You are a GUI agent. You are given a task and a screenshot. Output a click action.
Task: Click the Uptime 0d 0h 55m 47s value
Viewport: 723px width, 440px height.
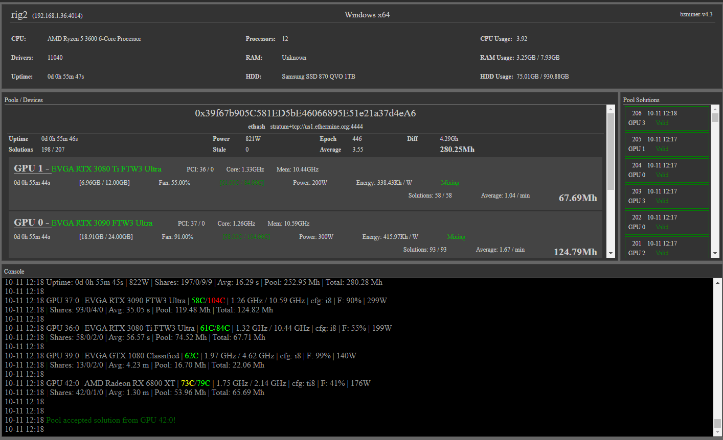pyautogui.click(x=65, y=77)
